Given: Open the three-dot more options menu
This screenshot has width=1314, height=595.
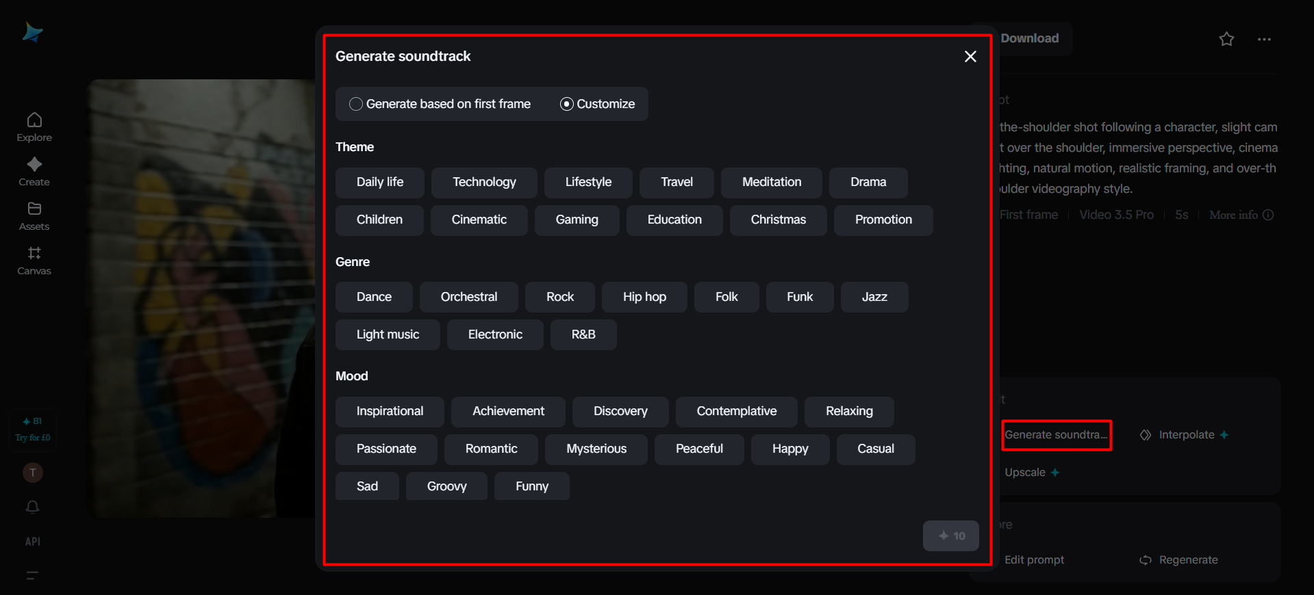Looking at the screenshot, I should pyautogui.click(x=1264, y=39).
